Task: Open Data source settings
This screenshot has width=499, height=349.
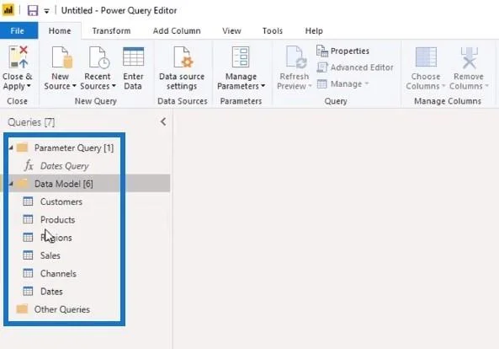Action: coord(182,68)
